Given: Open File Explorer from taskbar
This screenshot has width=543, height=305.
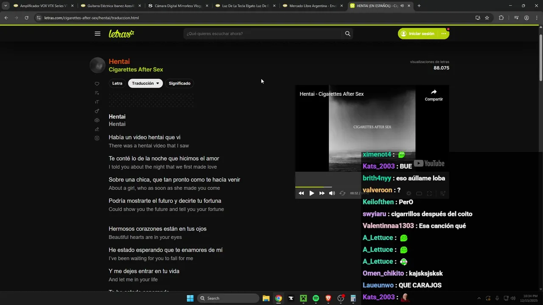Looking at the screenshot, I should [266, 298].
